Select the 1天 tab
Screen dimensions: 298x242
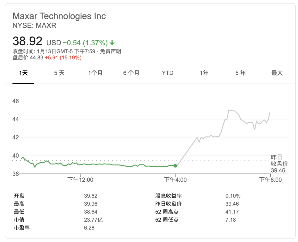pos(23,73)
